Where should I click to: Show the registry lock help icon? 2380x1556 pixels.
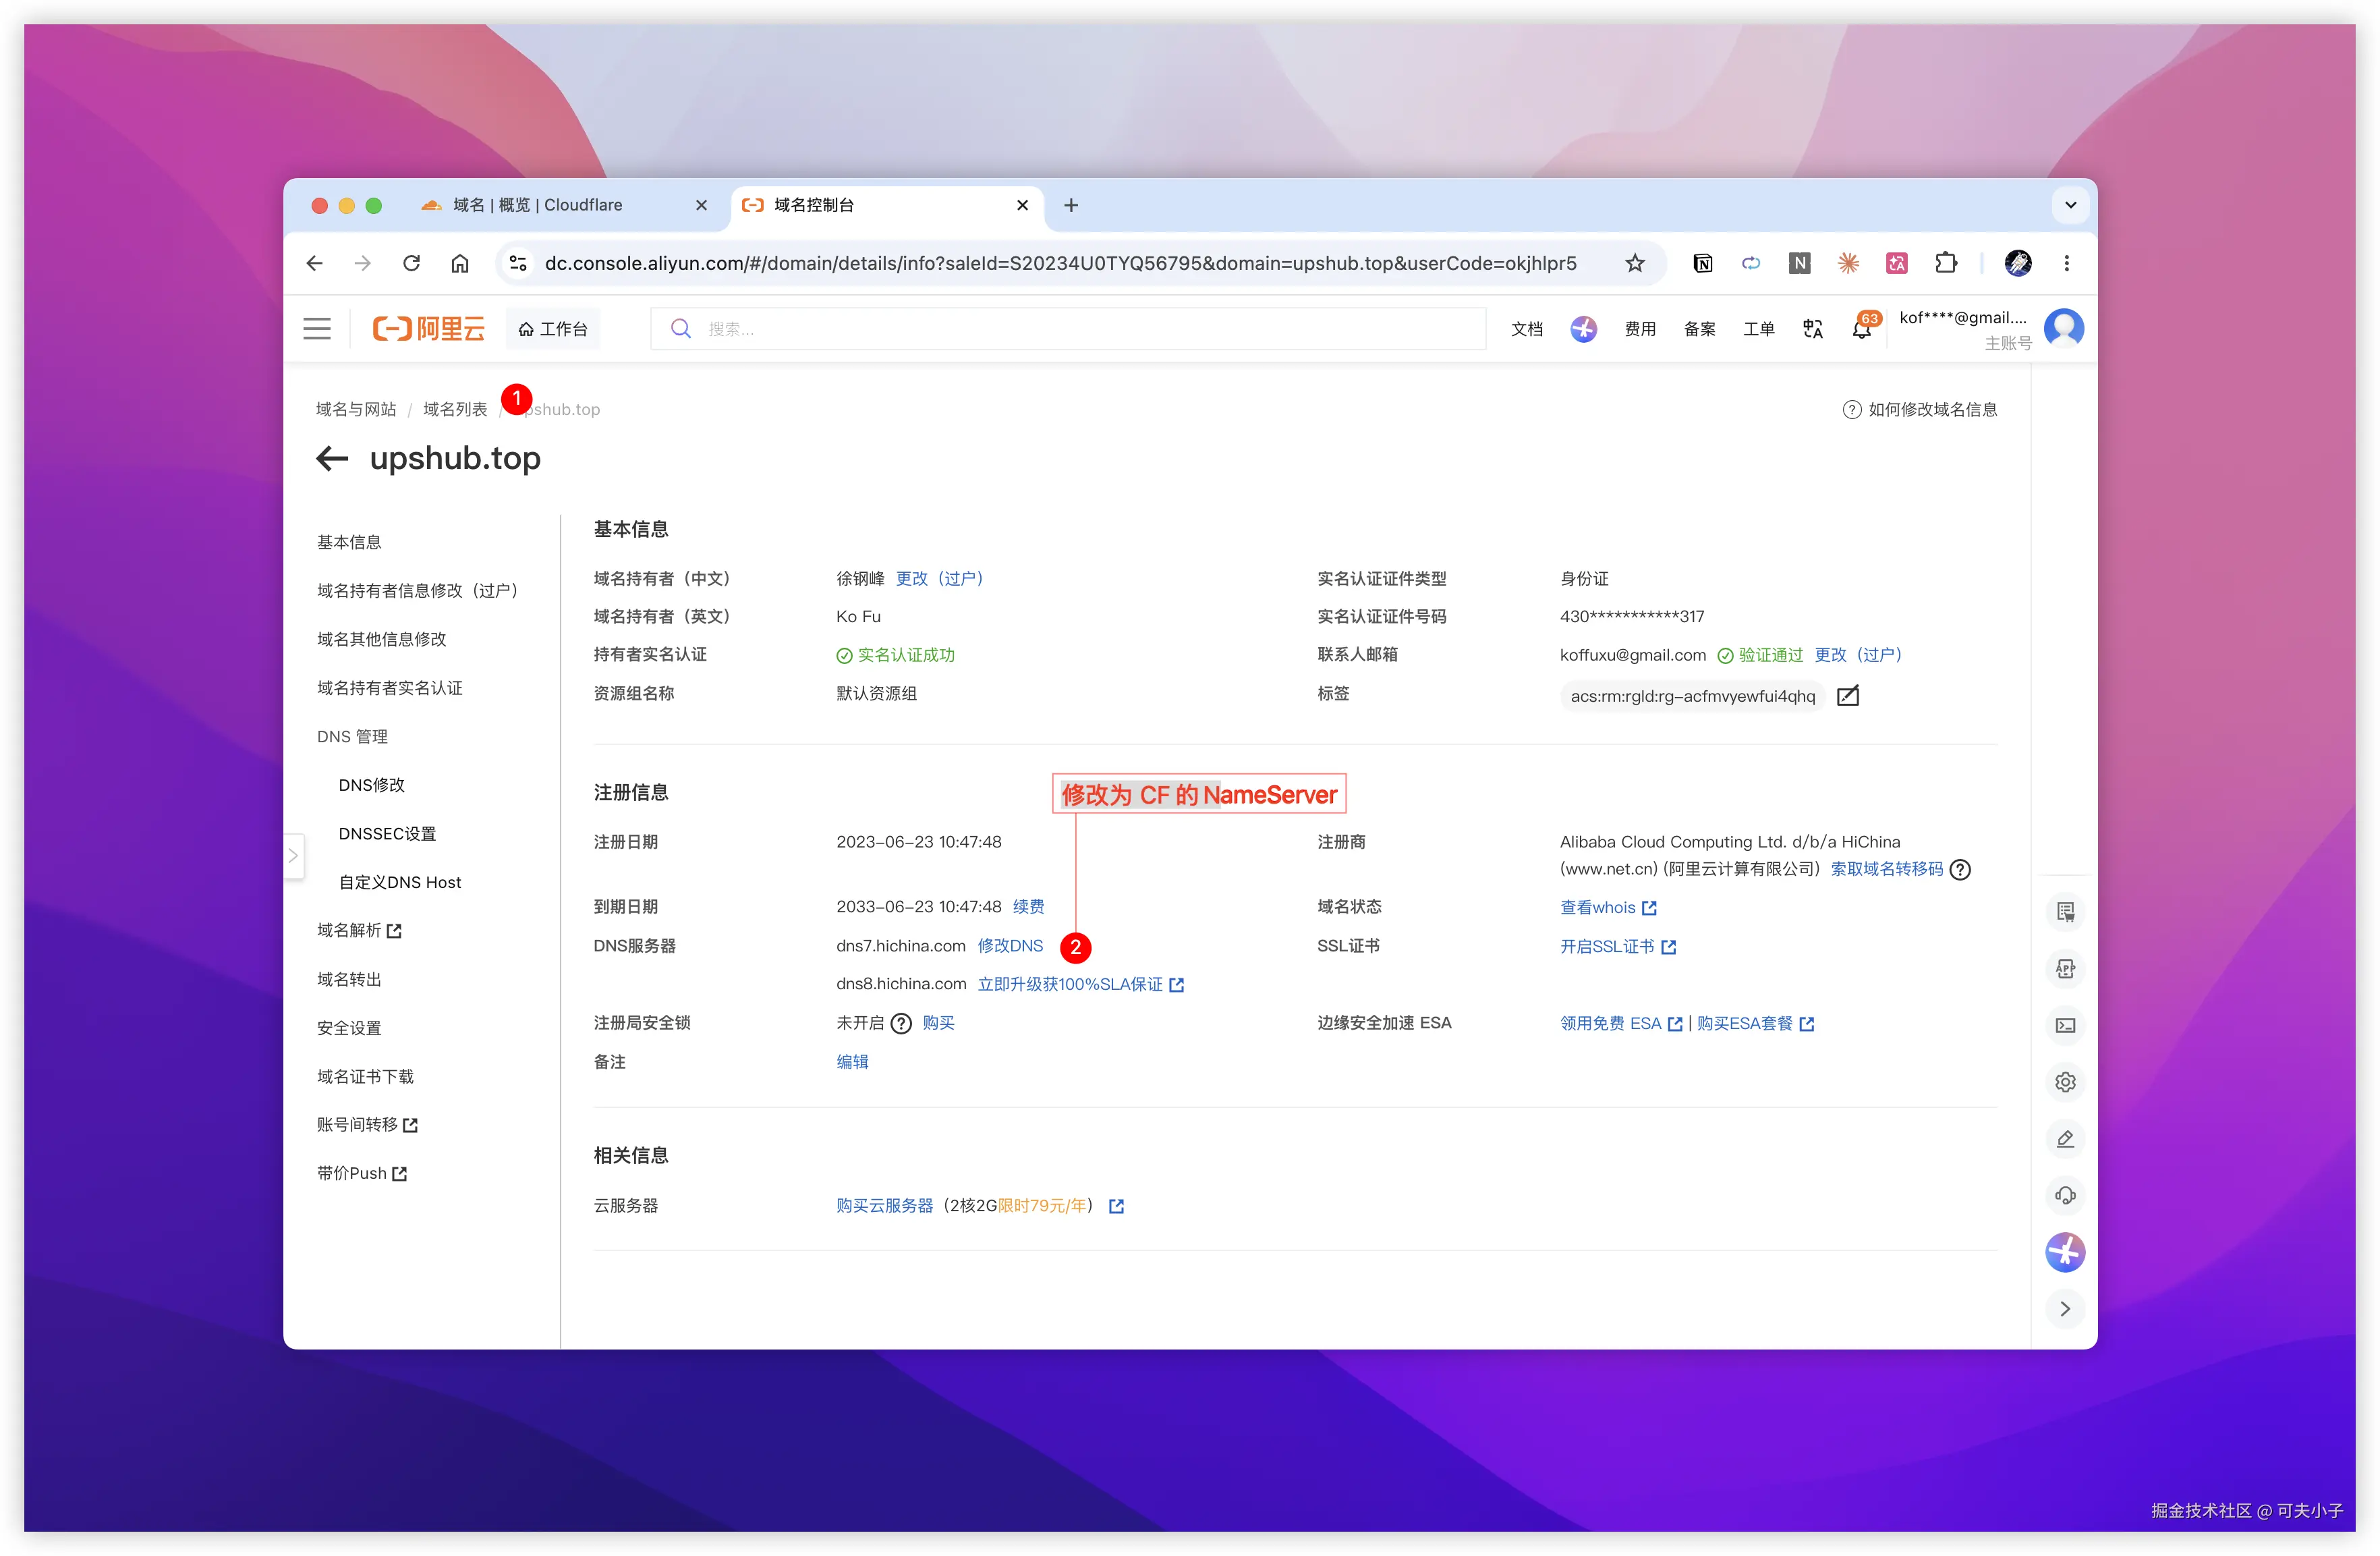click(901, 1023)
